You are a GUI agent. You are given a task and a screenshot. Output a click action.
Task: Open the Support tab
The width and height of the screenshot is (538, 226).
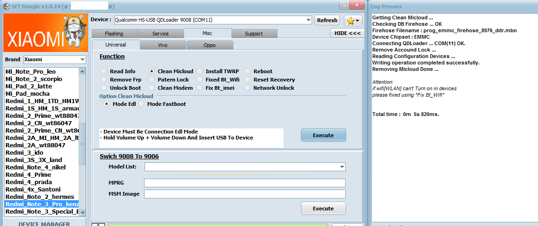click(254, 34)
